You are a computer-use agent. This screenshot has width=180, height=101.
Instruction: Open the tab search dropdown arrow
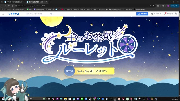[2, 2]
